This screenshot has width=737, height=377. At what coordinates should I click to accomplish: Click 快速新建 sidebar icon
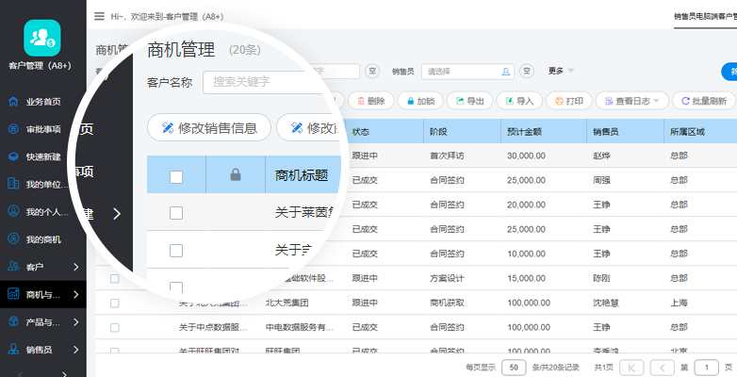click(14, 156)
